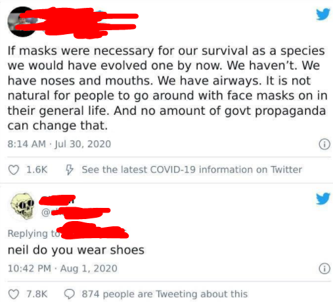Click the 'neil do you wear shoes' tweet text

tap(76, 250)
